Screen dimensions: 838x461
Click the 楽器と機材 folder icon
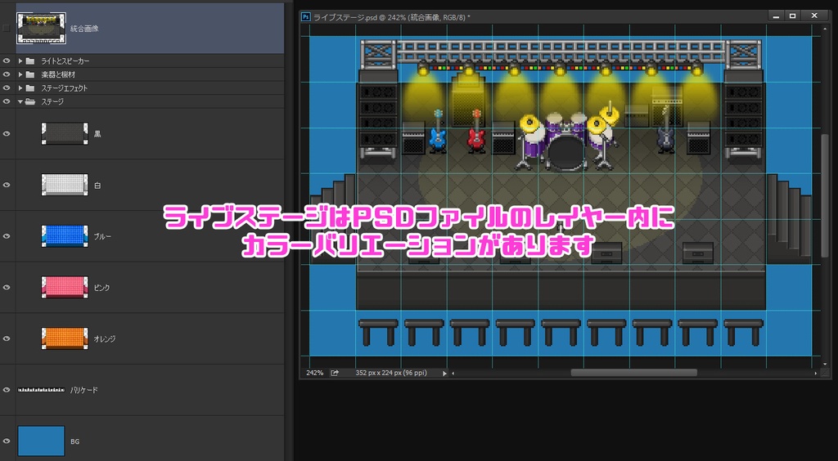[30, 74]
